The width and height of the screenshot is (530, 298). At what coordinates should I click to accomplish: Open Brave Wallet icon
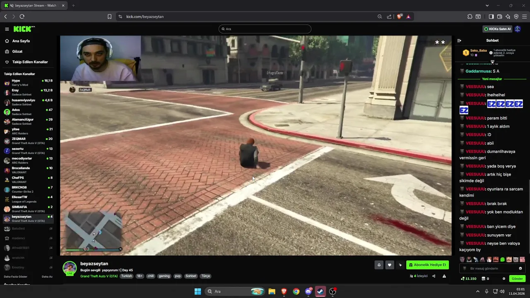click(x=499, y=17)
